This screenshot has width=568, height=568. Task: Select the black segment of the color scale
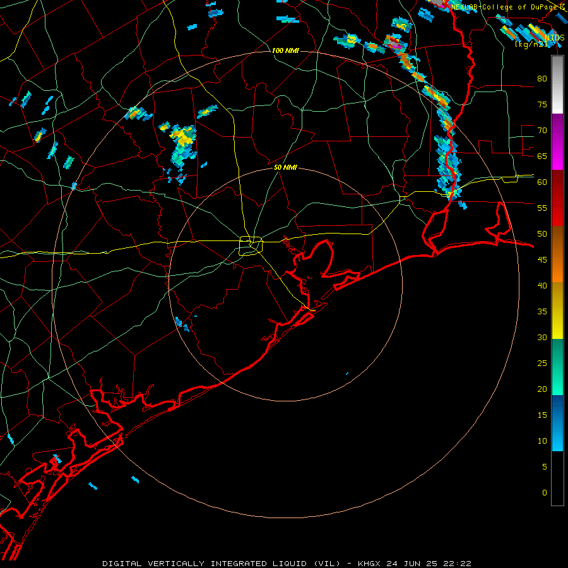[x=557, y=478]
